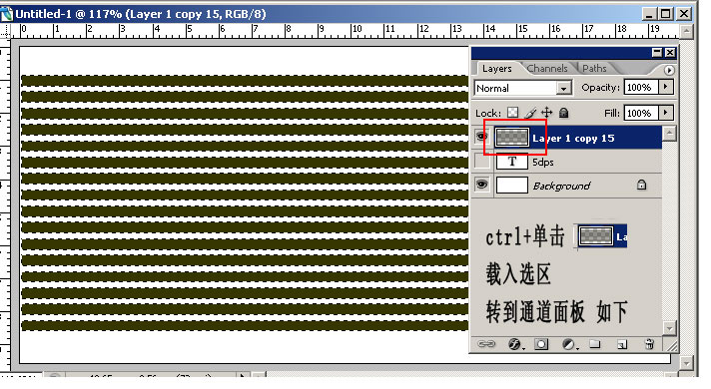
Task: Enable lock image pixels brush icon
Action: pyautogui.click(x=529, y=113)
